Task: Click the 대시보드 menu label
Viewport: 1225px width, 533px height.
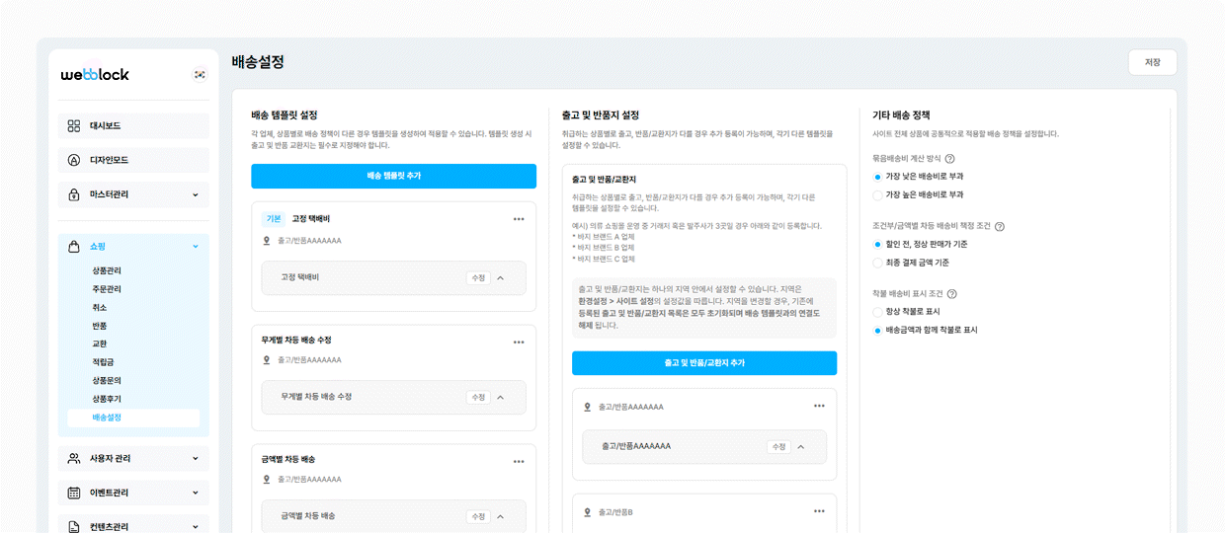Action: tap(105, 125)
